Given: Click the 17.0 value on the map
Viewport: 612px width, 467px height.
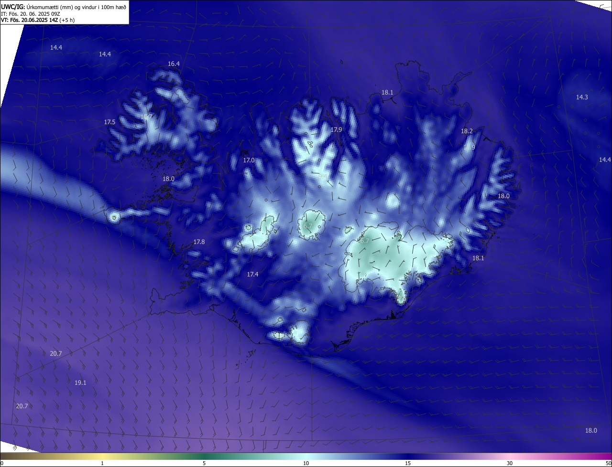Looking at the screenshot, I should (x=249, y=160).
